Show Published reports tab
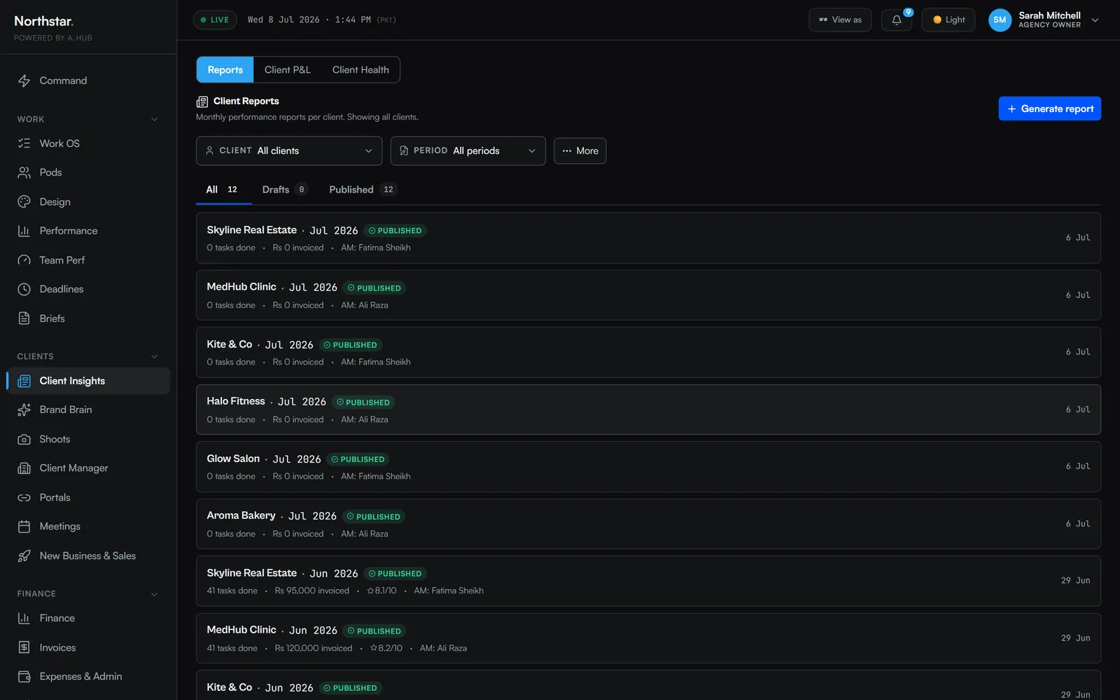 363,190
